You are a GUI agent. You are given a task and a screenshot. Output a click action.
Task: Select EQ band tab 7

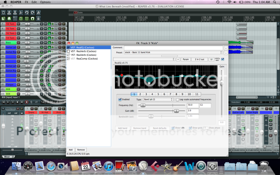[x=170, y=94]
